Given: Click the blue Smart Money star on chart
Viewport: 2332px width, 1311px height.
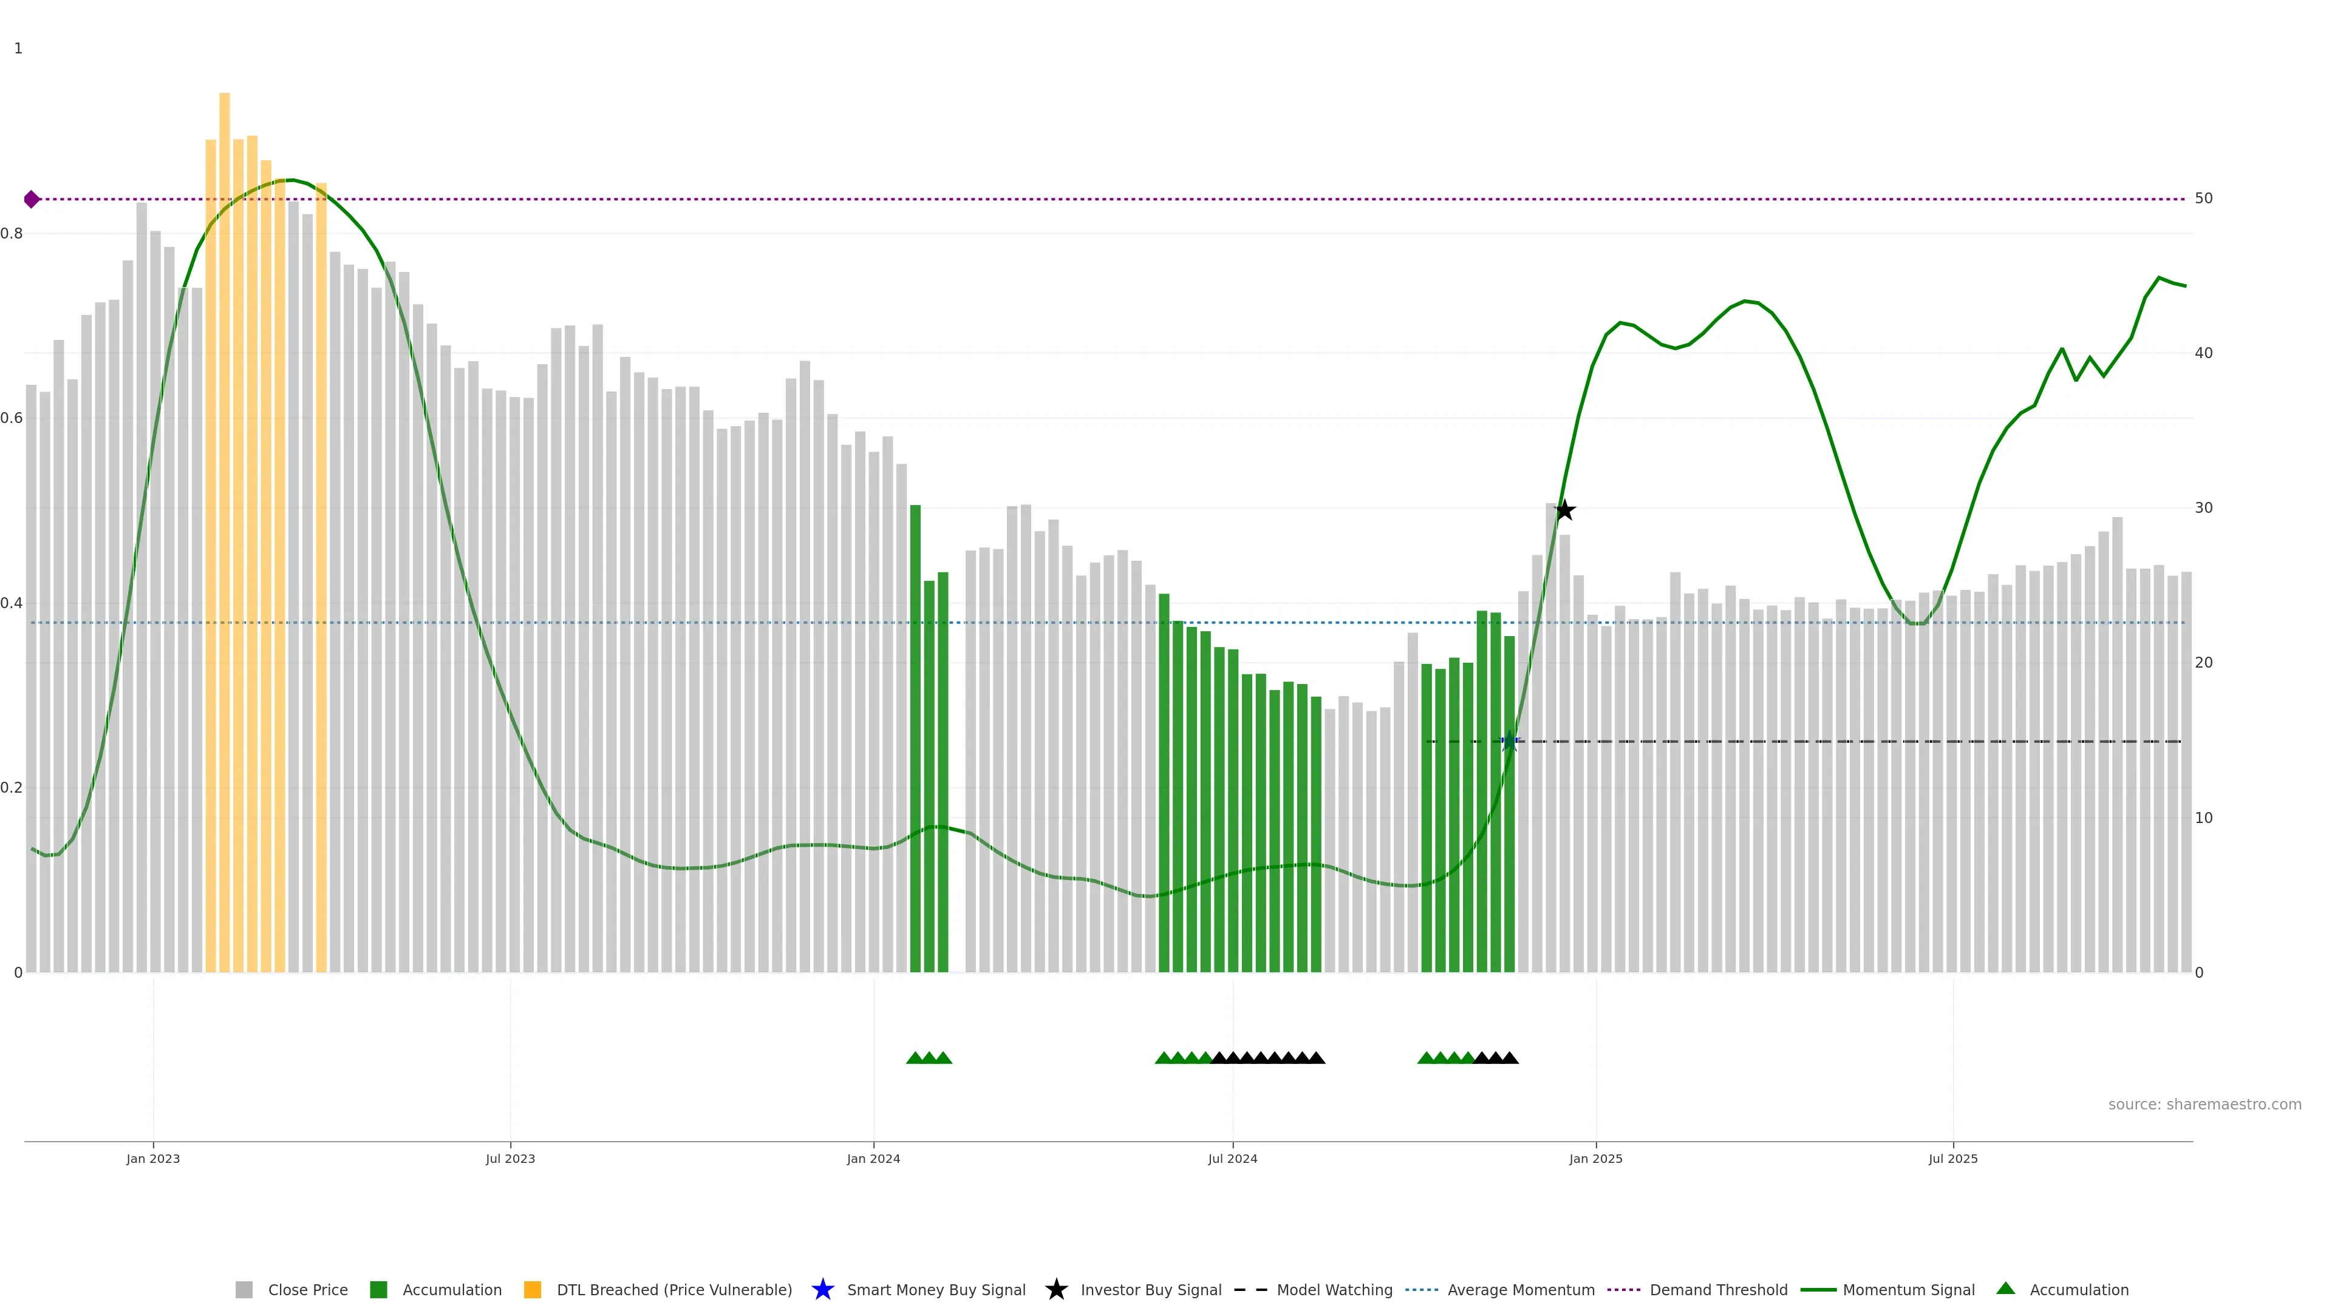Looking at the screenshot, I should [1509, 742].
